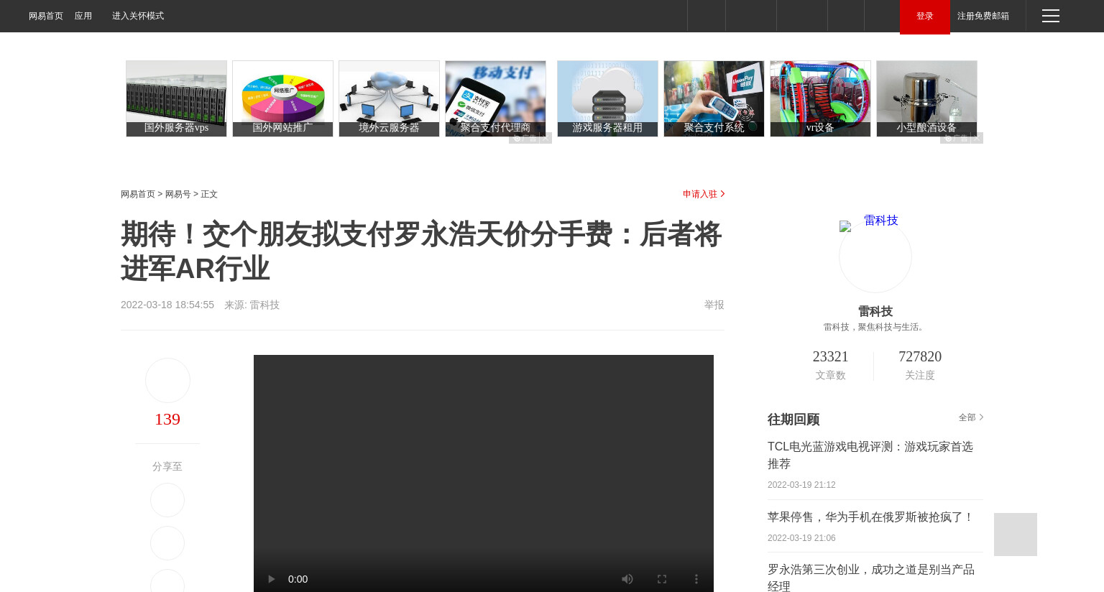Mute the video volume

tap(627, 579)
